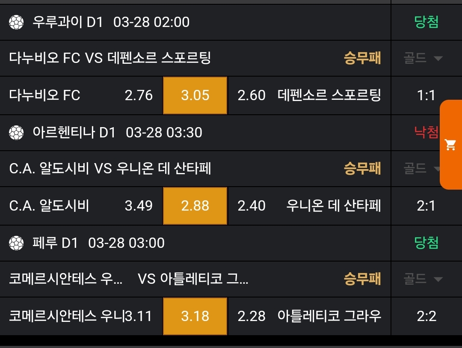Pick C.A. 알도시비 home win at 3.49
The width and height of the screenshot is (462, 348).
tap(81, 206)
